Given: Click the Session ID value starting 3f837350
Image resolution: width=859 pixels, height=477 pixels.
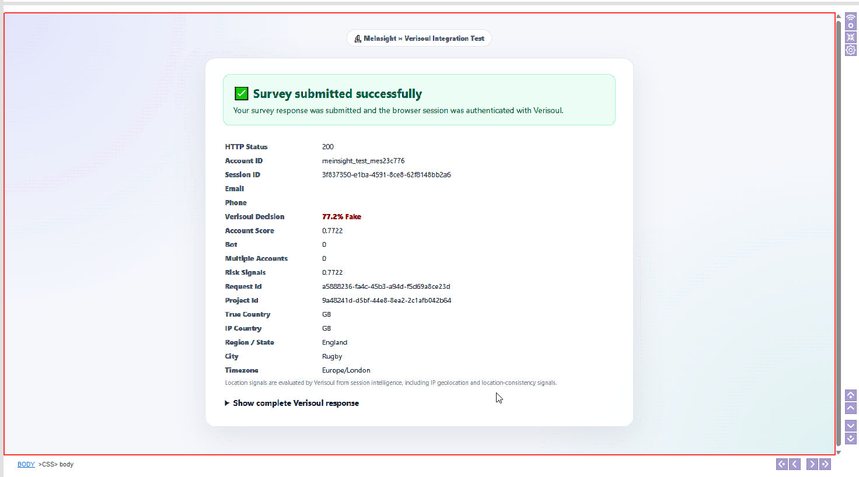Looking at the screenshot, I should [x=386, y=175].
